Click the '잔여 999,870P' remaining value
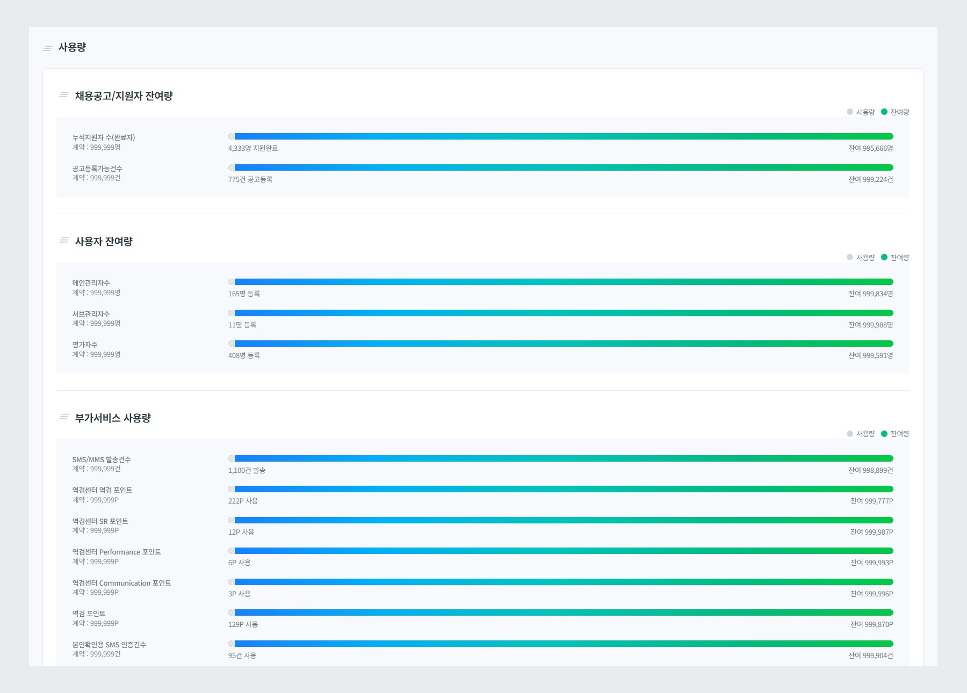Image resolution: width=967 pixels, height=693 pixels. 872,624
